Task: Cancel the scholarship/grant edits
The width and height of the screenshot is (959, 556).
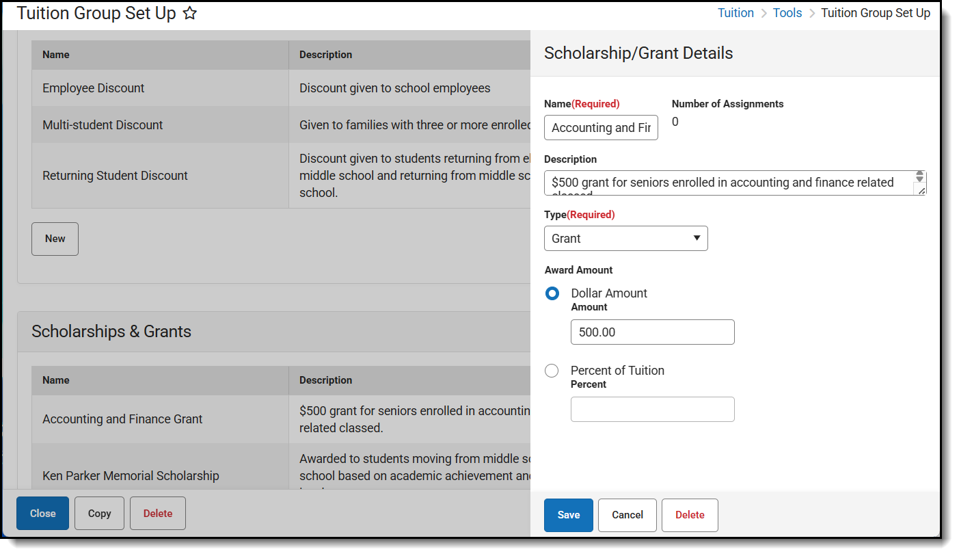Action: coord(627,515)
